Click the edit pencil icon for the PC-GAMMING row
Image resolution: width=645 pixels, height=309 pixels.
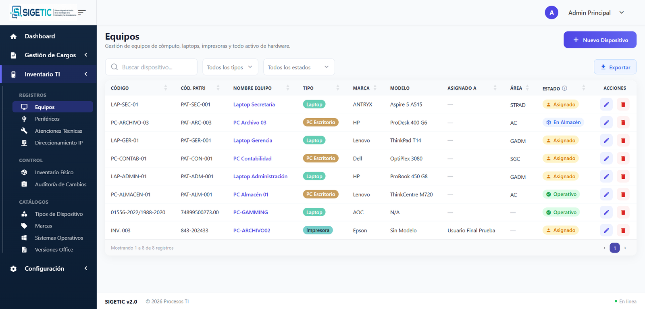(x=606, y=212)
